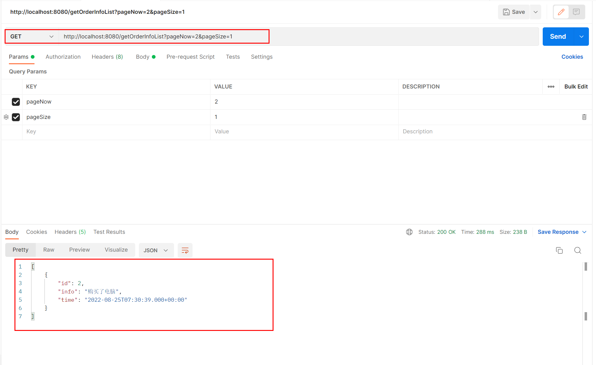Click the response pane scrollbar thumb
The width and height of the screenshot is (596, 365).
point(586,266)
